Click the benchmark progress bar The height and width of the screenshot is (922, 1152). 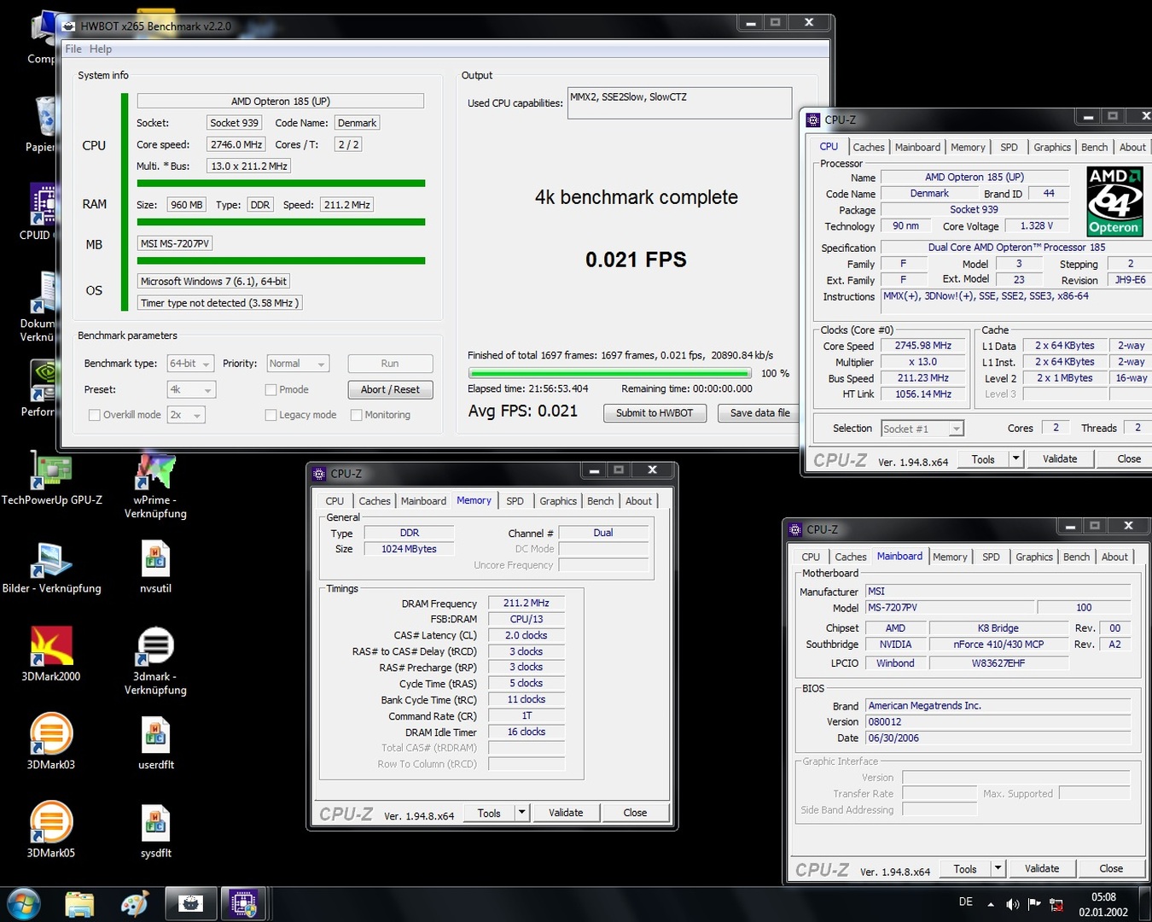(x=609, y=373)
